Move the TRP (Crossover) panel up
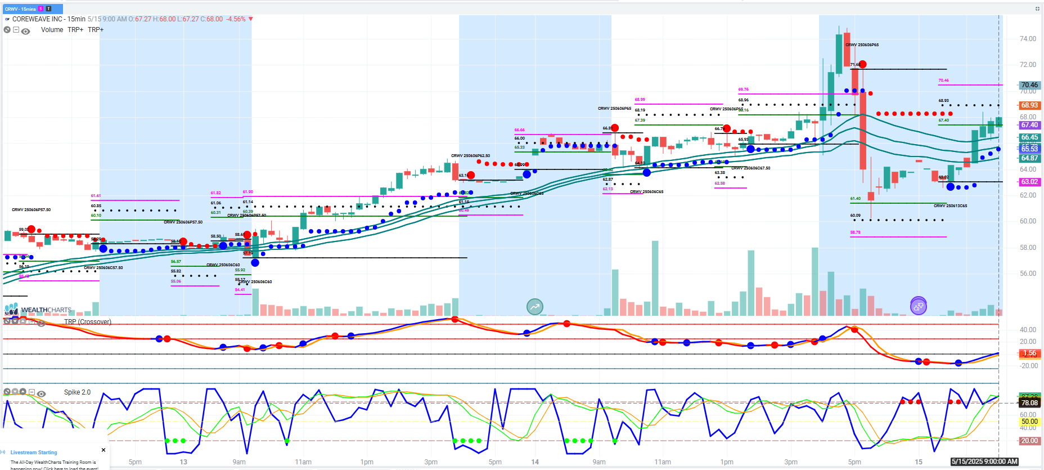The image size is (1044, 470). (x=22, y=321)
